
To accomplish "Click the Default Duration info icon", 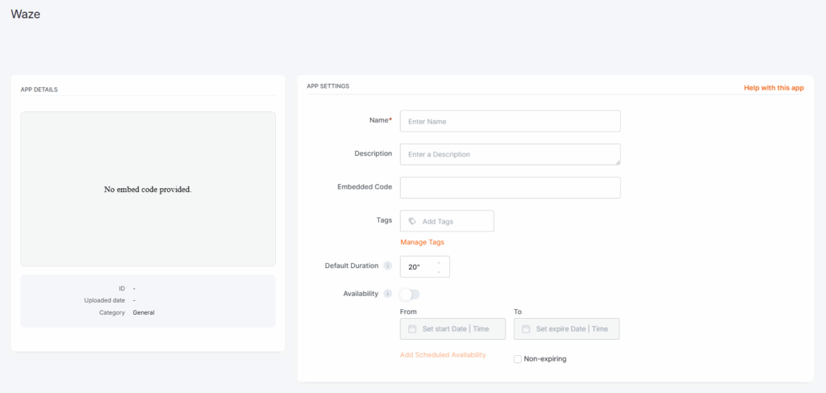I will click(388, 266).
